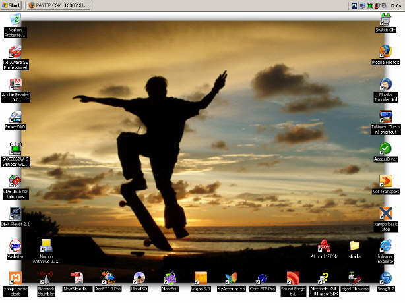Viewport: 405px width, 303px height.
Task: Select the Mozilla Firefox desktop icon
Action: pyautogui.click(x=386, y=55)
